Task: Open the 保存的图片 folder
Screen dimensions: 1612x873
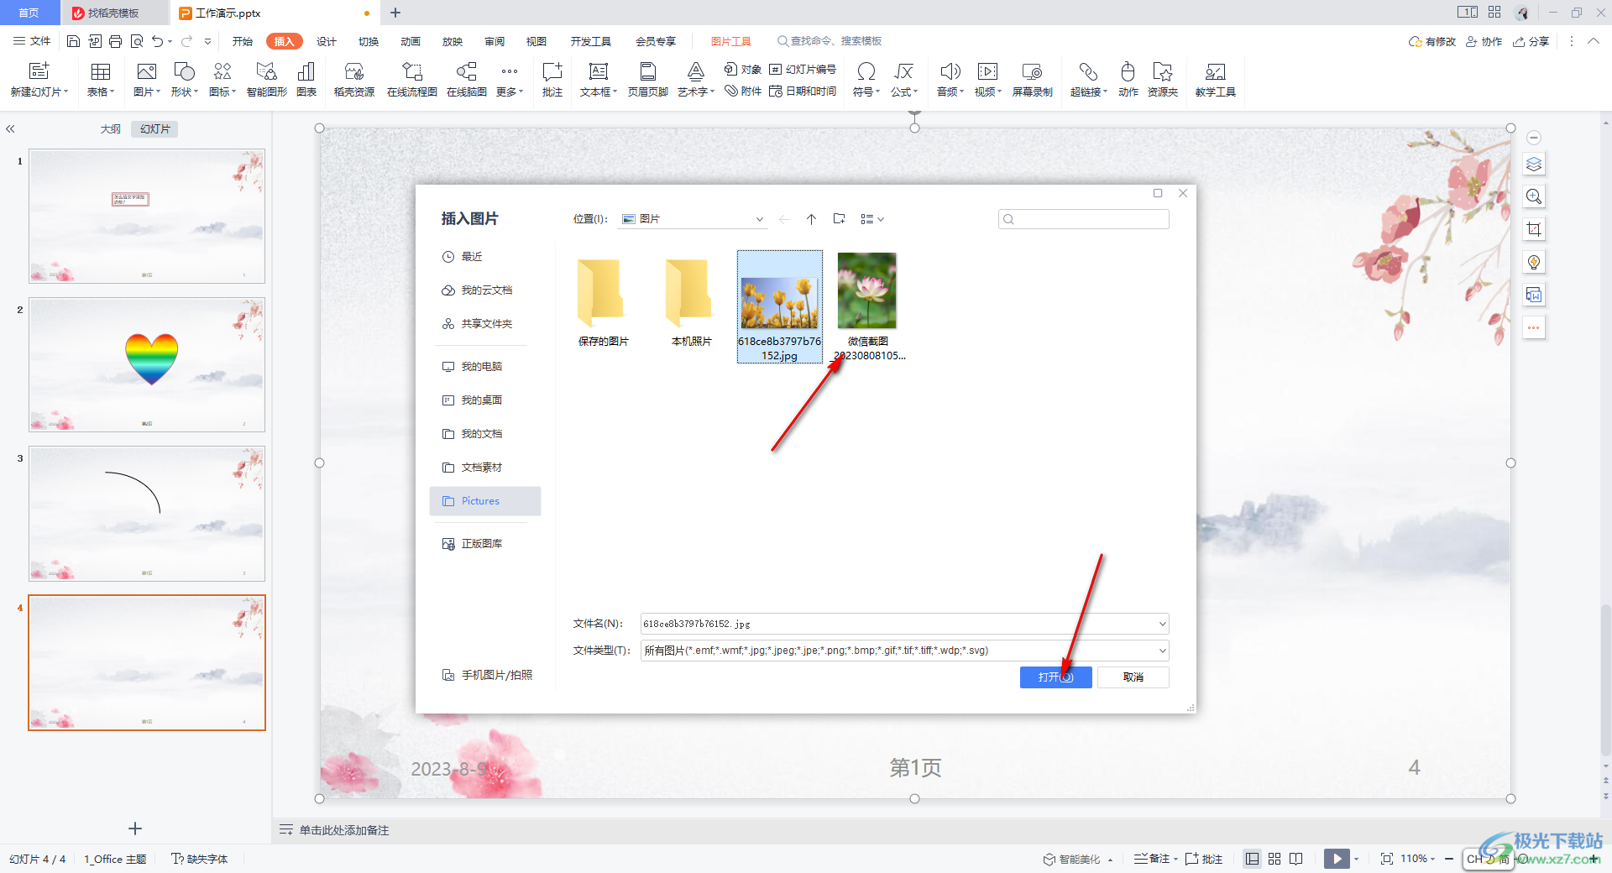Action: [x=603, y=302]
